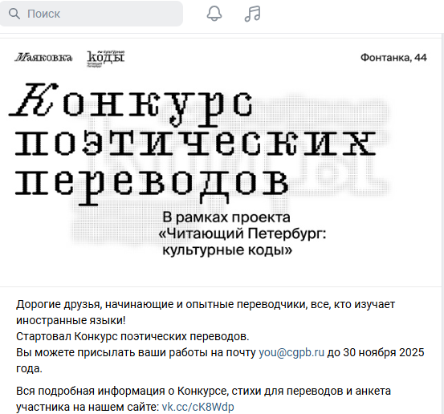444x414 pixels.
Task: Follow the vk.cc/cK8Wdp link
Action: tap(198, 408)
